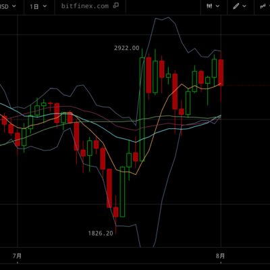Expand the chevron beside the candlestick icon

tap(217, 6)
